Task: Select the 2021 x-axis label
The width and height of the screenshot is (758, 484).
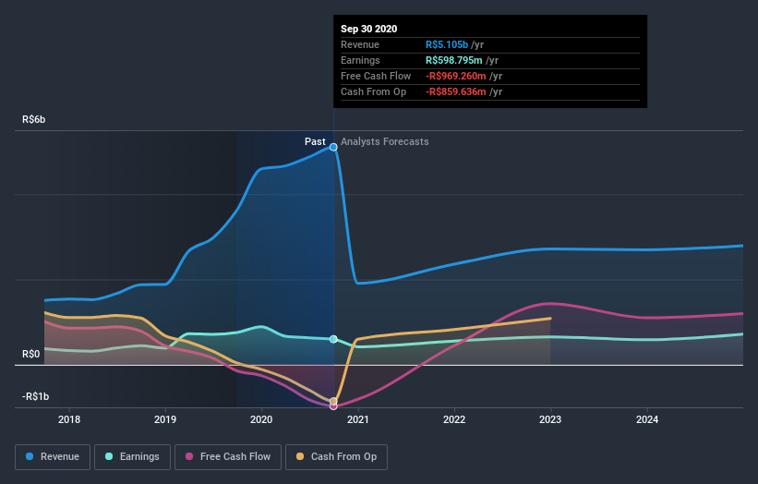Action: coord(357,419)
